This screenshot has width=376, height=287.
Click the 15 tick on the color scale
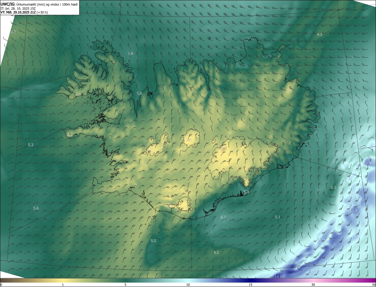coord(251,285)
